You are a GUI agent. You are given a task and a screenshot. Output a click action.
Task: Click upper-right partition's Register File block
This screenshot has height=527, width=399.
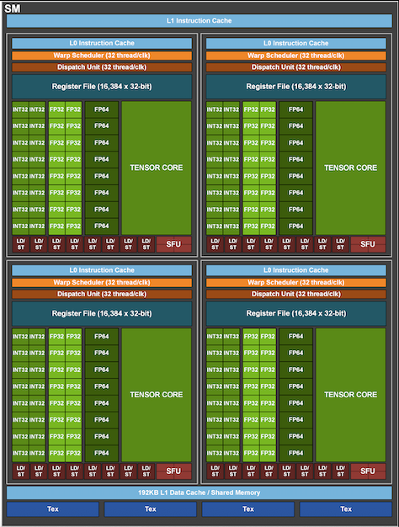(x=296, y=87)
